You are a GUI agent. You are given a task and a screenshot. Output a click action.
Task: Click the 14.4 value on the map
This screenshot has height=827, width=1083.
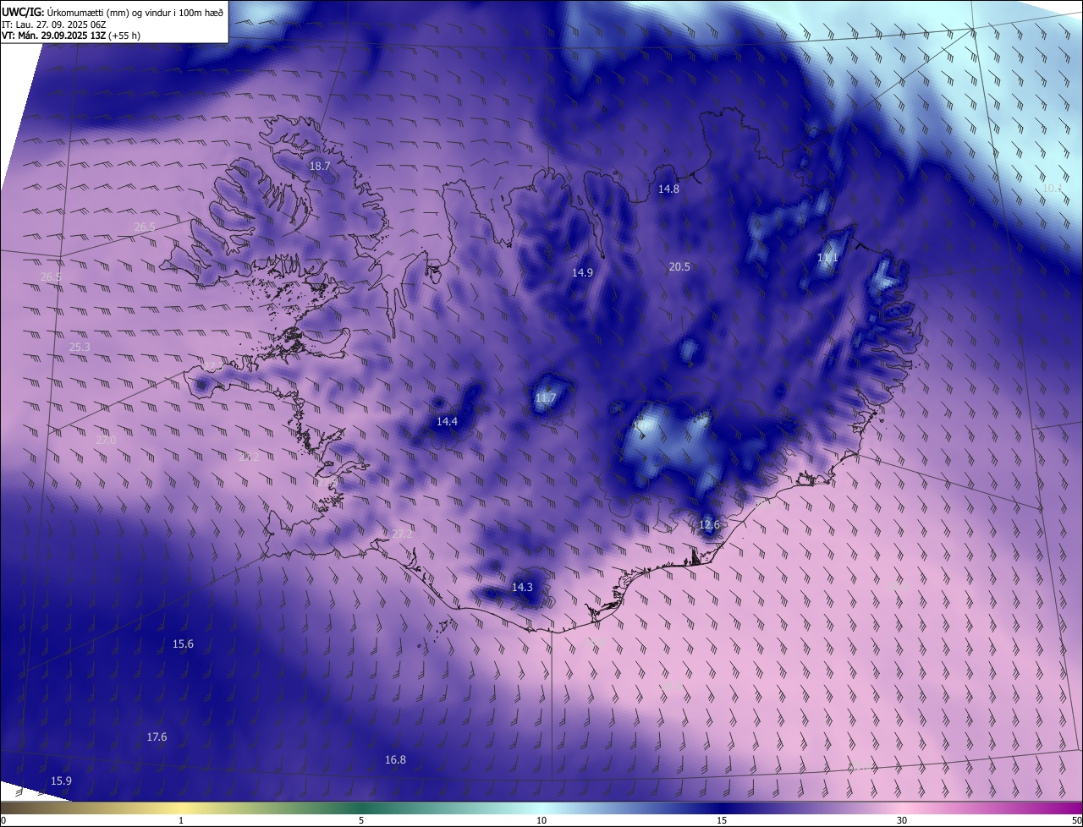click(x=447, y=421)
